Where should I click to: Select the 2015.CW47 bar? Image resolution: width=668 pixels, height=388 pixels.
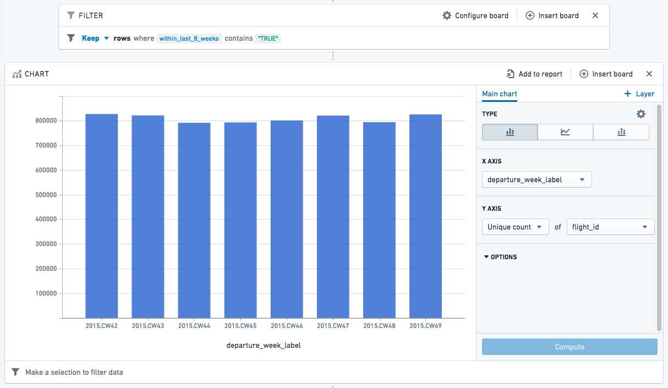coord(333,217)
